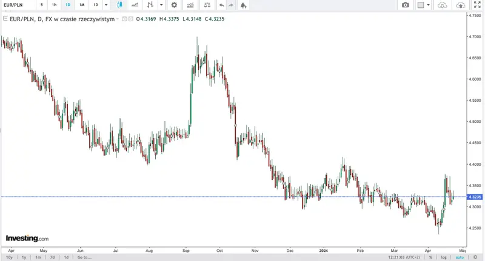Take a chart snapshot with the camera icon
Image resolution: width=485 pixels, height=261 pixels.
point(405,5)
